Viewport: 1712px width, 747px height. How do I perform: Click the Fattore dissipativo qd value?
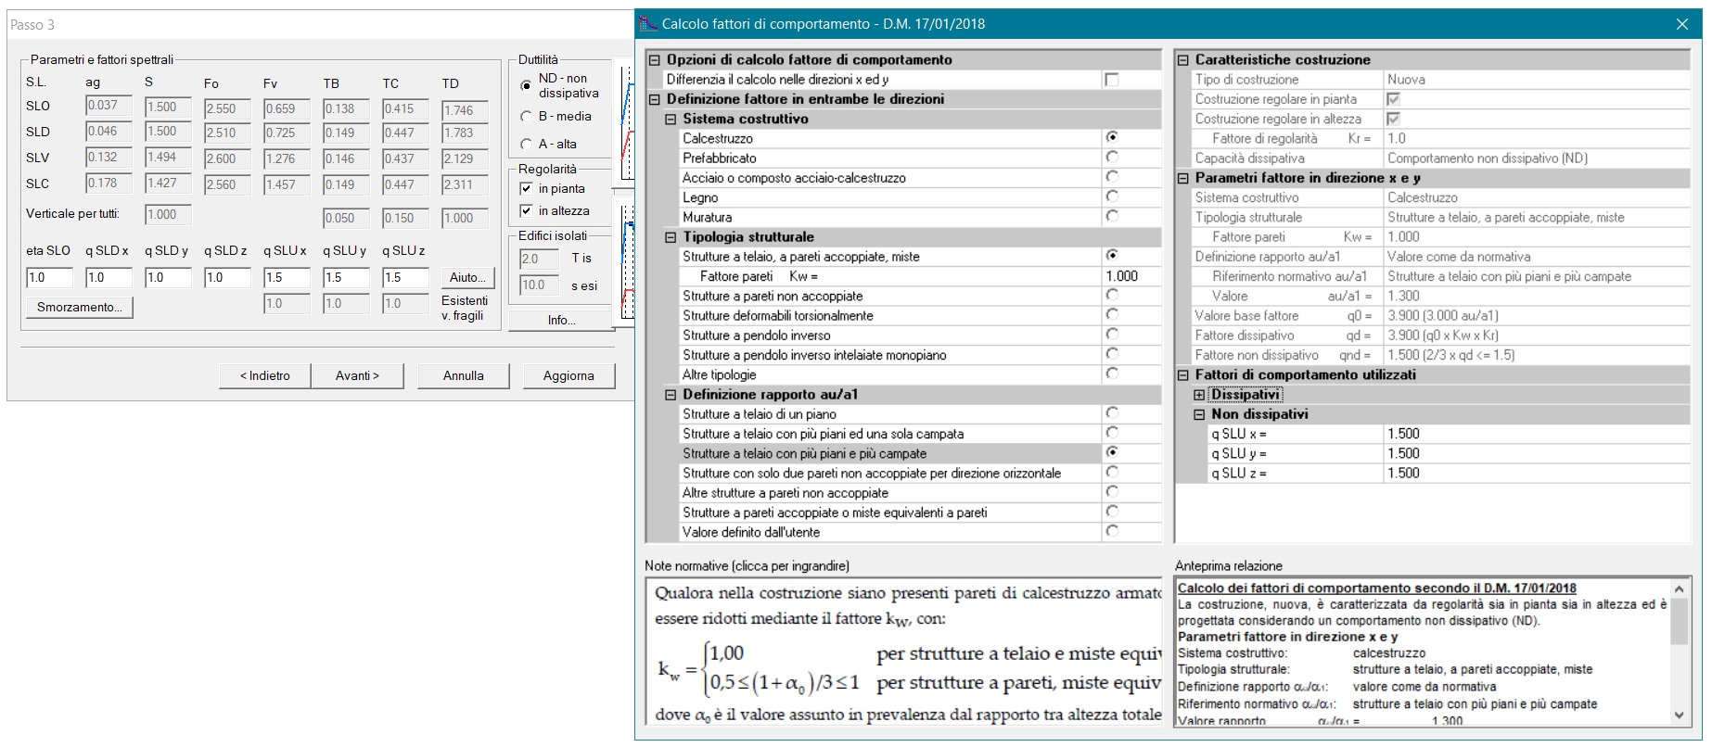pyautogui.click(x=1537, y=336)
